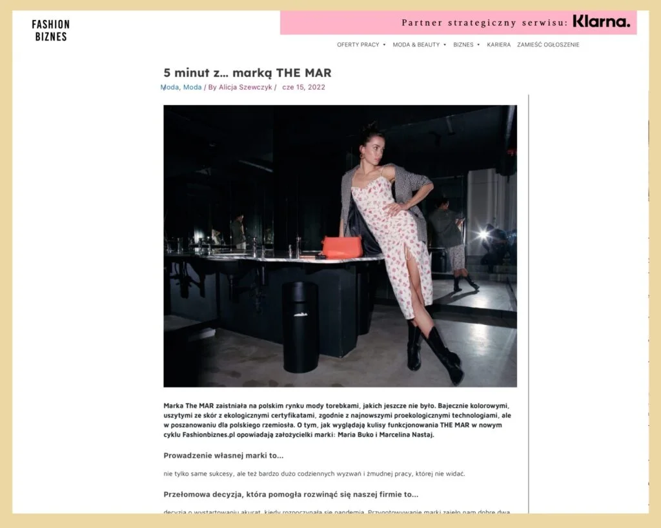This screenshot has width=661, height=528.
Task: Click the first Moda category link
Action: click(170, 87)
